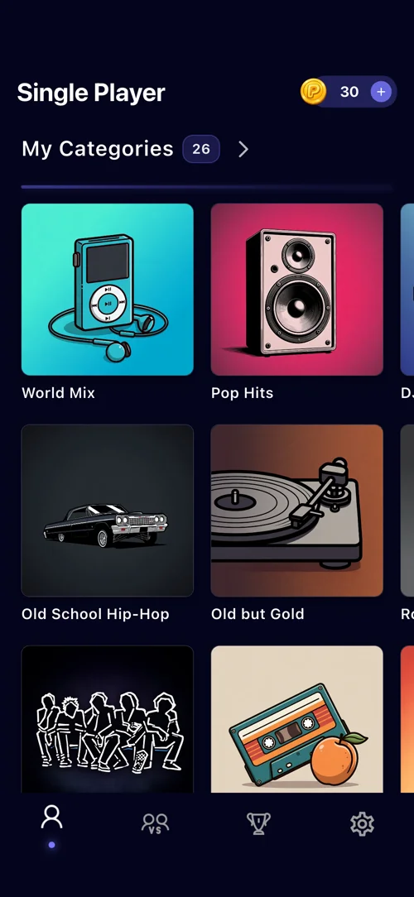414x897 pixels.
Task: Tap the Old but Gold label
Action: [x=258, y=614]
